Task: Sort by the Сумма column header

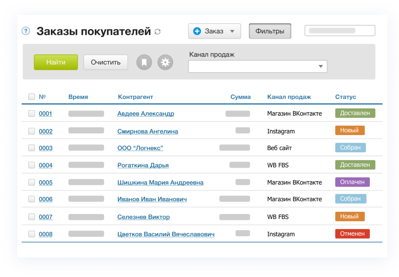Action: tap(240, 97)
